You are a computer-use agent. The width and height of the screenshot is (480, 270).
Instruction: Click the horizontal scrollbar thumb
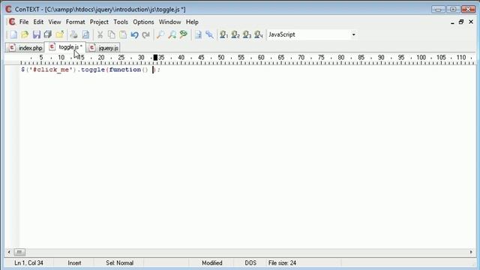19,252
